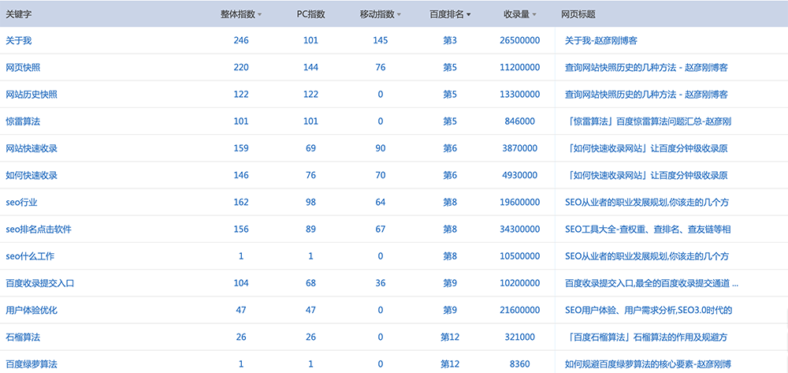Screen dimensions: 788x373
Task: Open the SEO工具大全 page title link
Action: 648,229
